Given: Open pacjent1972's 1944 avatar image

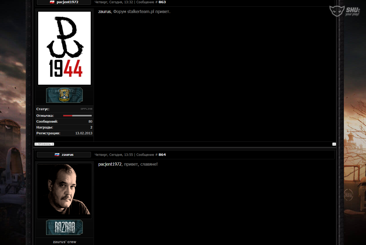Looking at the screenshot, I should click(64, 48).
